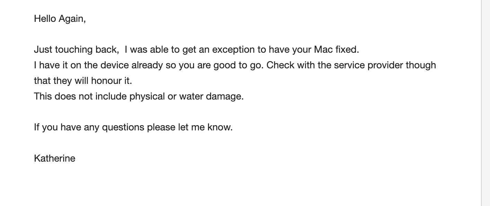Click the word 'physical' in the email
The width and height of the screenshot is (490, 206).
tap(147, 96)
